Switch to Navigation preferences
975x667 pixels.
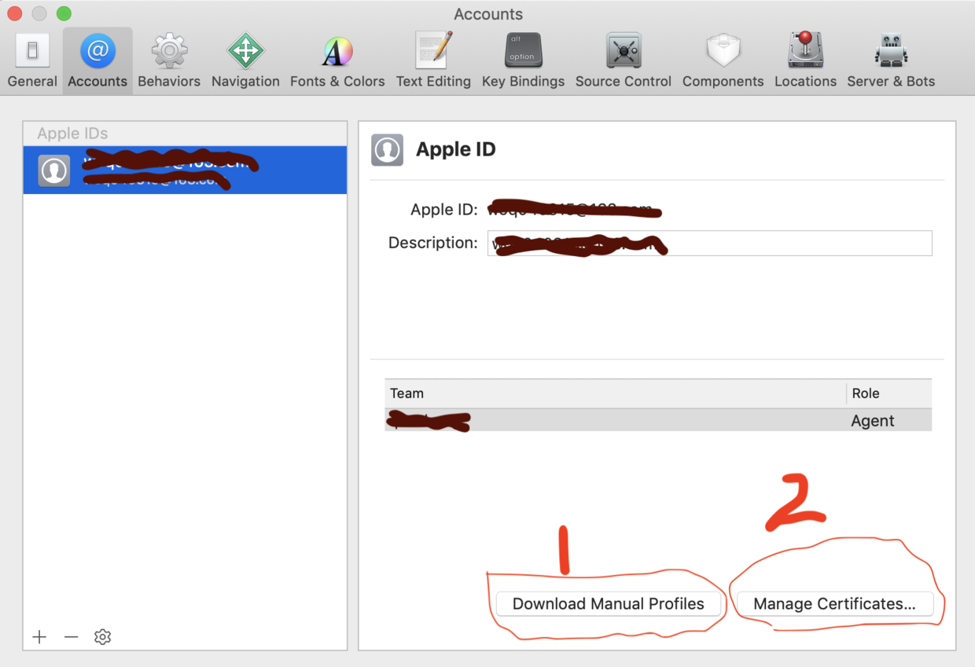245,61
